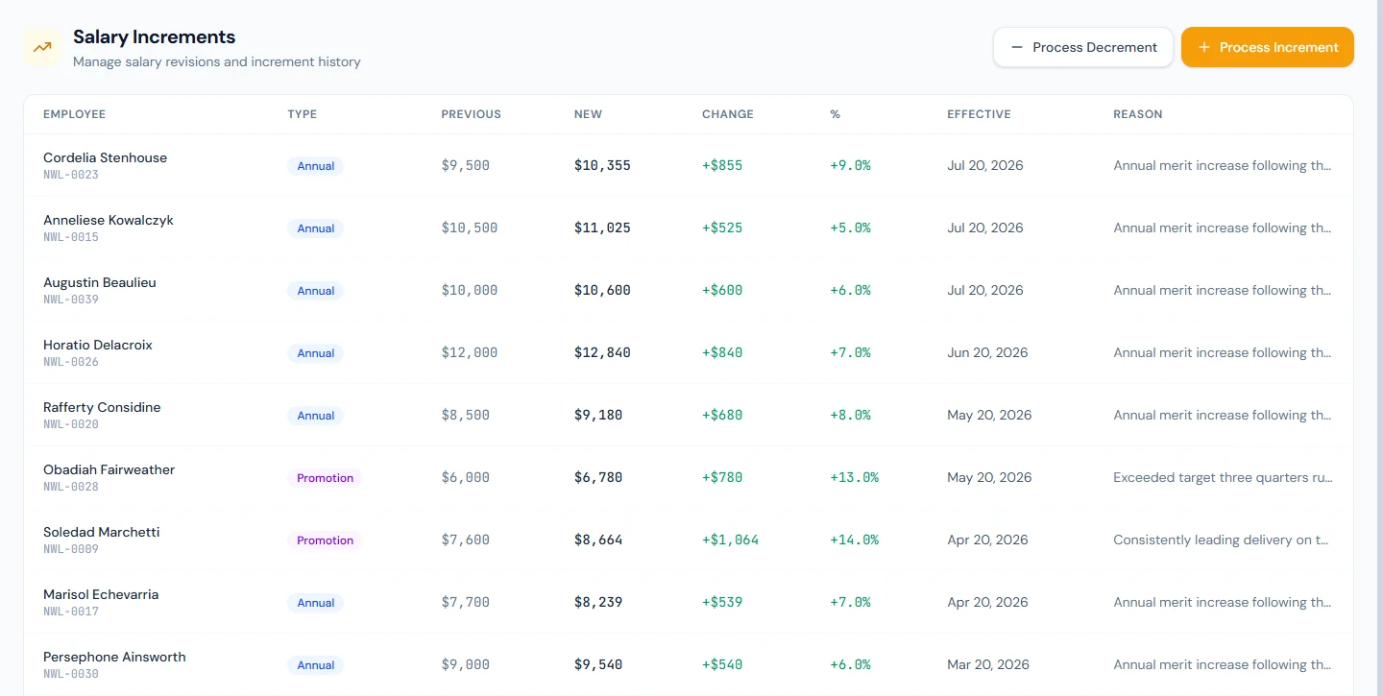The height and width of the screenshot is (696, 1383).
Task: Click the Annual badge for Marisol Echevarria
Action: [315, 603]
